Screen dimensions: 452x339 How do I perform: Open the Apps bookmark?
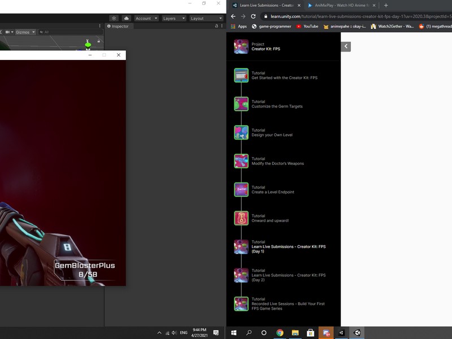coord(238,26)
